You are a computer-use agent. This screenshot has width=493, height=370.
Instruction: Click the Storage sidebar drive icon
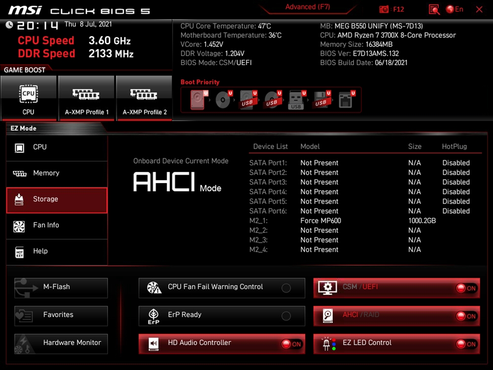19,199
